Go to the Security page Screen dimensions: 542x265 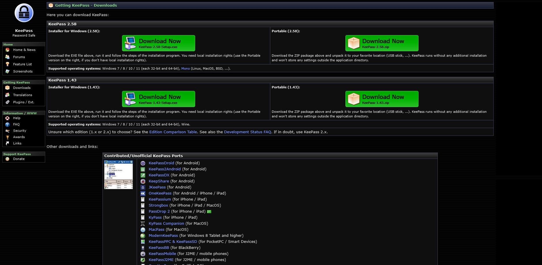click(20, 131)
